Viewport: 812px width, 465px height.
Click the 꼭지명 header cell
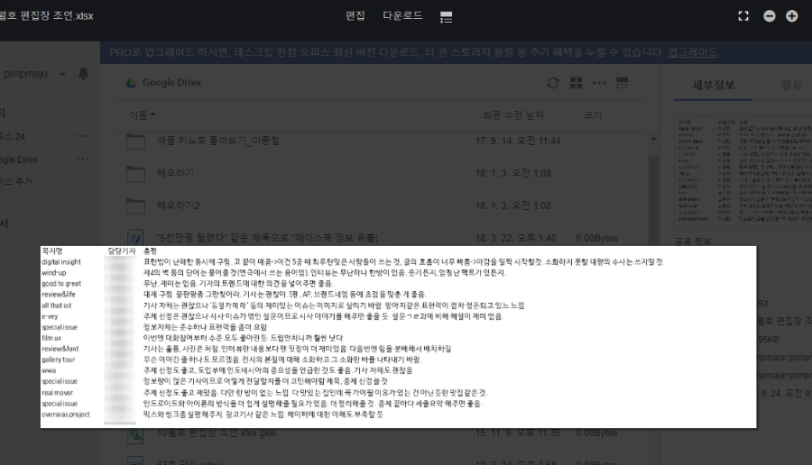(x=51, y=251)
